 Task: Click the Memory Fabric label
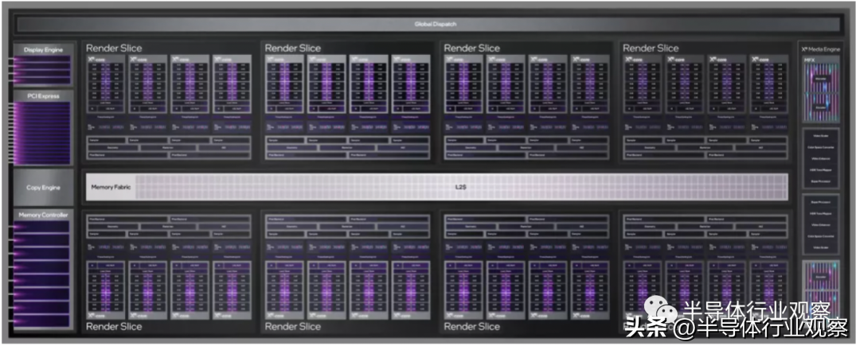tap(111, 187)
